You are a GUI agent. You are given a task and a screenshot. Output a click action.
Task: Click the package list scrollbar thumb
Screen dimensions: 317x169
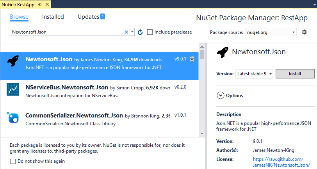click(x=202, y=54)
